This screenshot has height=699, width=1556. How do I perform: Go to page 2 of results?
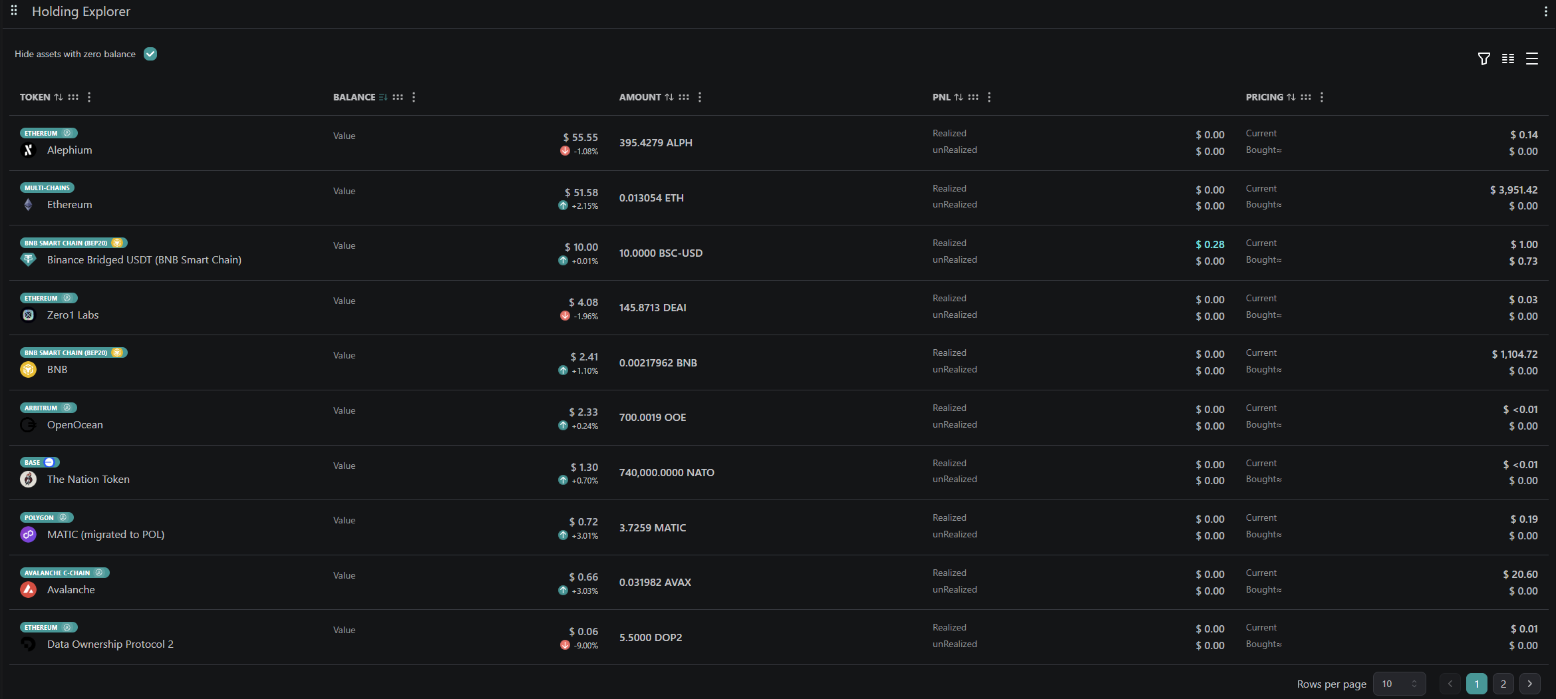tap(1503, 684)
